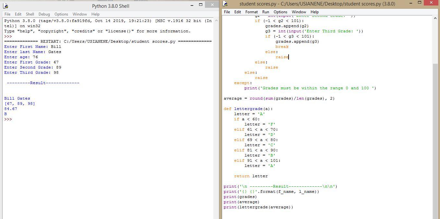
Task: Maximize the Python 3.8.0 Shell window
Action: coord(201,5)
